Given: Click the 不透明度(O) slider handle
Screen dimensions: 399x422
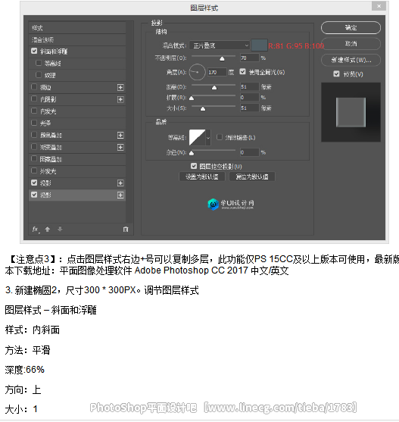Looking at the screenshot, I should click(222, 58).
